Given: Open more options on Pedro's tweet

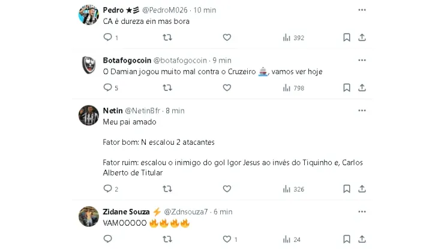Looking at the screenshot, I should (x=362, y=10).
